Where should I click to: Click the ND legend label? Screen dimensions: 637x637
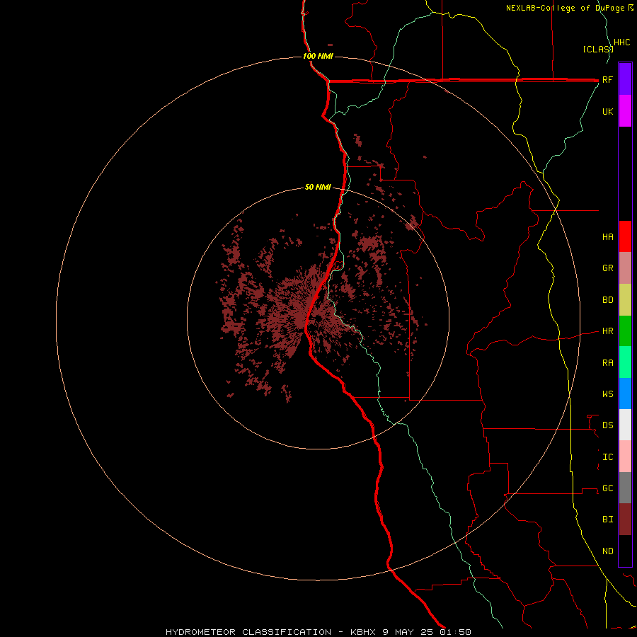(608, 551)
